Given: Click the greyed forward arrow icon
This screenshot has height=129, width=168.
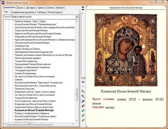Looking at the screenshot, I should point(83,87).
